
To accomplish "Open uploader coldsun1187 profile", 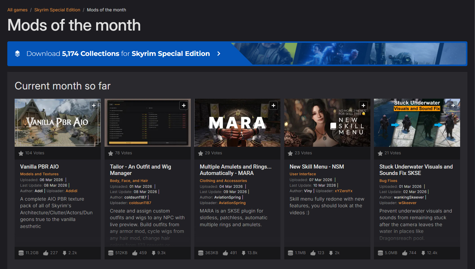I will pos(140,203).
